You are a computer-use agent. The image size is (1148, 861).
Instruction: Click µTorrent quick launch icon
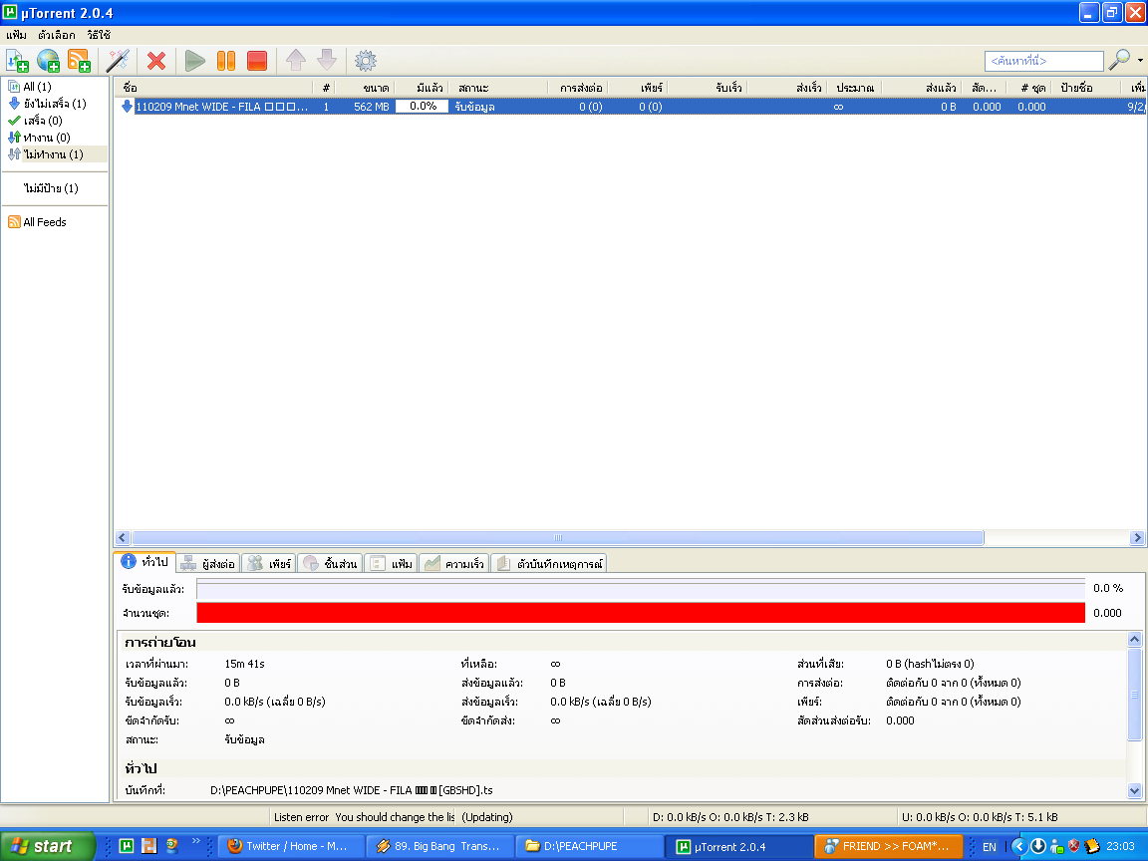point(126,846)
